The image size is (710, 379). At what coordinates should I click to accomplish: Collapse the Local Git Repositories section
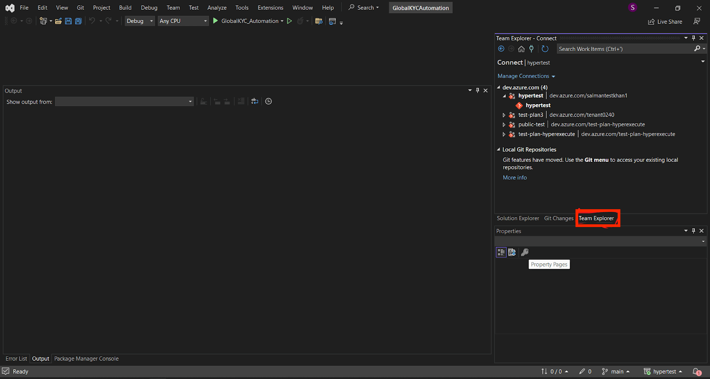[499, 149]
